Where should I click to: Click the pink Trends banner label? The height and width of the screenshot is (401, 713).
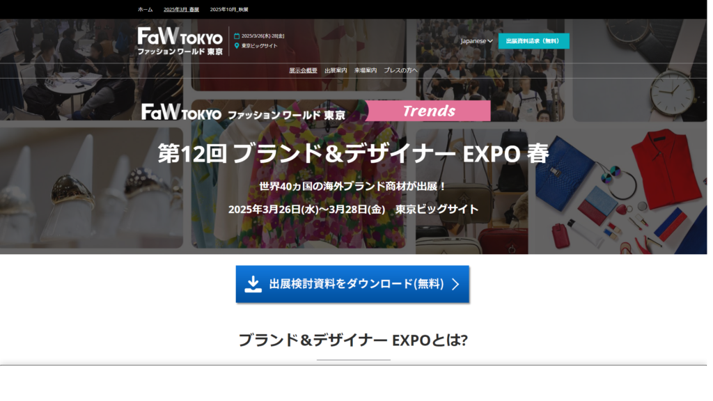[x=428, y=111]
